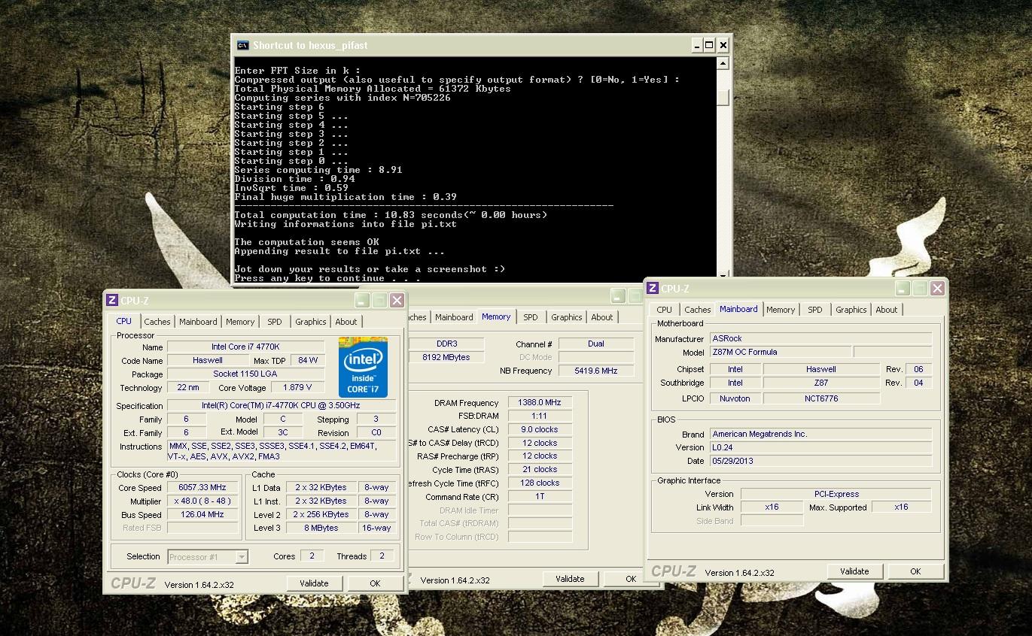
Task: Click the FSB:DRAM ratio value 1:11
Action: click(x=540, y=416)
